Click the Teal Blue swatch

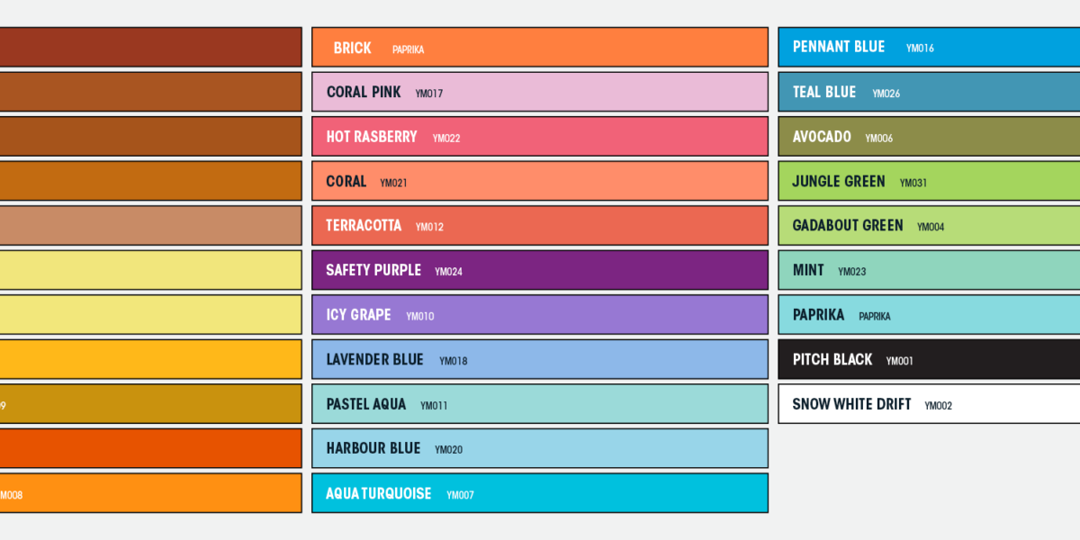929,92
